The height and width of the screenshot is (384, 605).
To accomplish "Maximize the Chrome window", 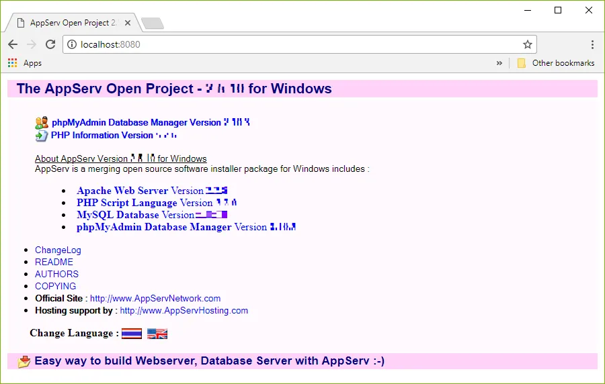I will pos(558,10).
